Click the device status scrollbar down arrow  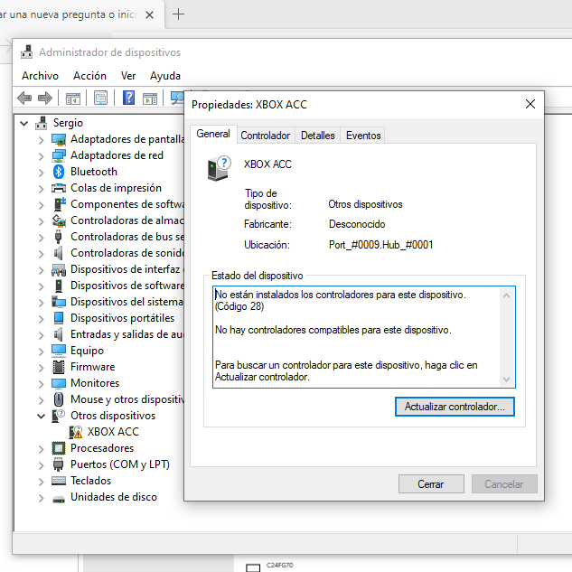coord(506,380)
